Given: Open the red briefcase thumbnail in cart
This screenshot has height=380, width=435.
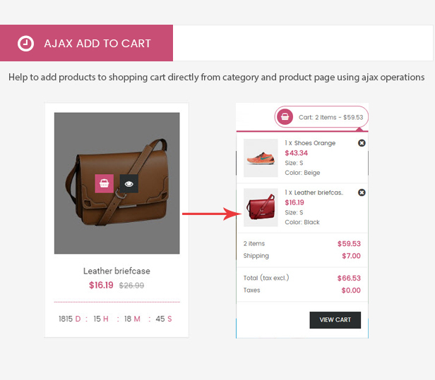Looking at the screenshot, I should pos(261,207).
